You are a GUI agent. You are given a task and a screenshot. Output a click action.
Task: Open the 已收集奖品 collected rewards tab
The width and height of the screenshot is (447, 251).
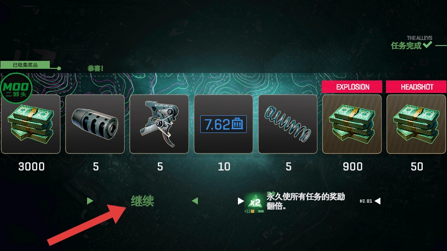[25, 65]
